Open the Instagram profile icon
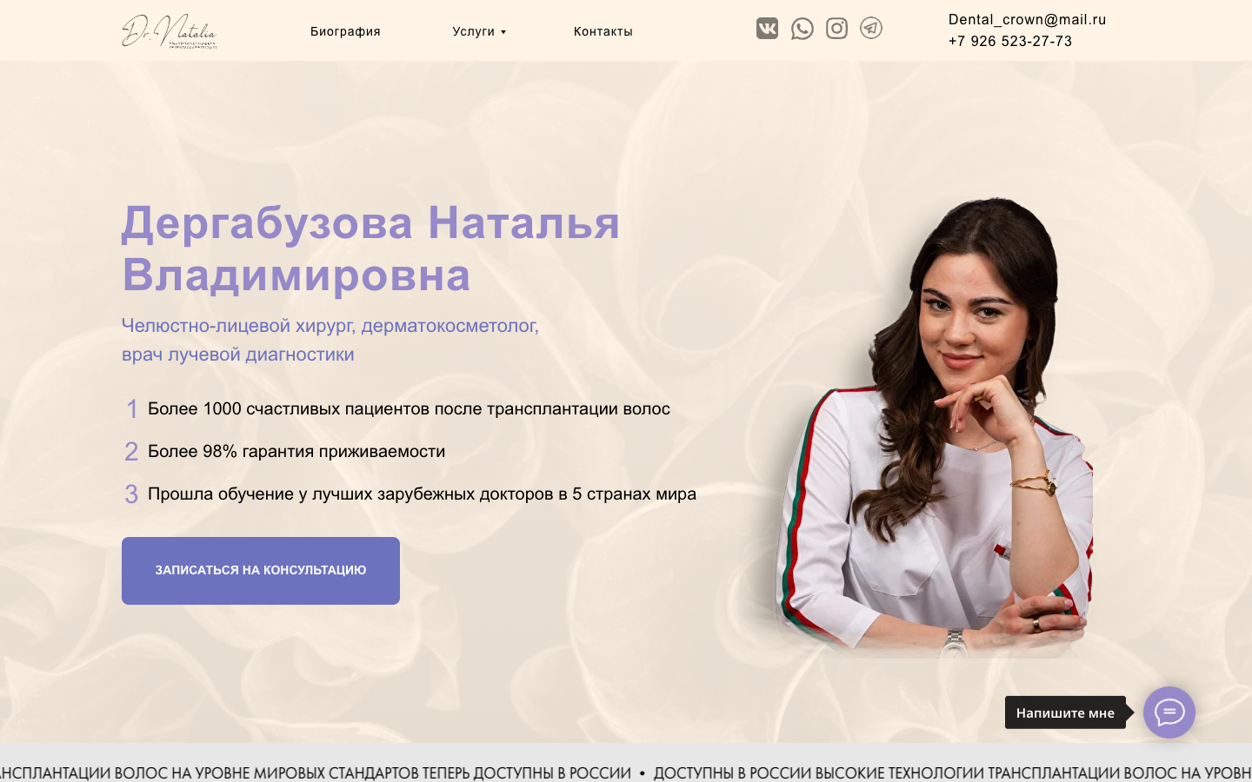 click(836, 29)
